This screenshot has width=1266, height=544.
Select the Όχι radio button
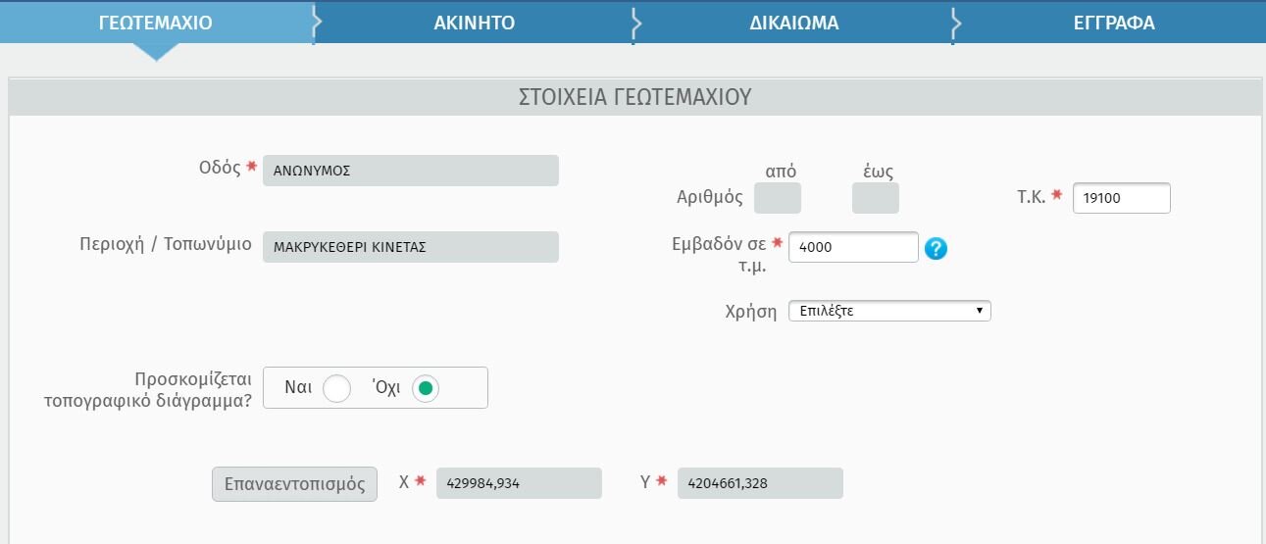tap(425, 388)
